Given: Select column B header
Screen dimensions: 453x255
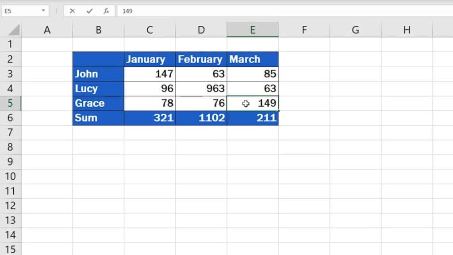Looking at the screenshot, I should (98, 29).
